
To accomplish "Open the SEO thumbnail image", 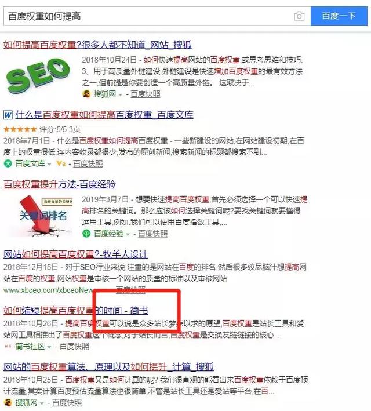I will pos(38,76).
